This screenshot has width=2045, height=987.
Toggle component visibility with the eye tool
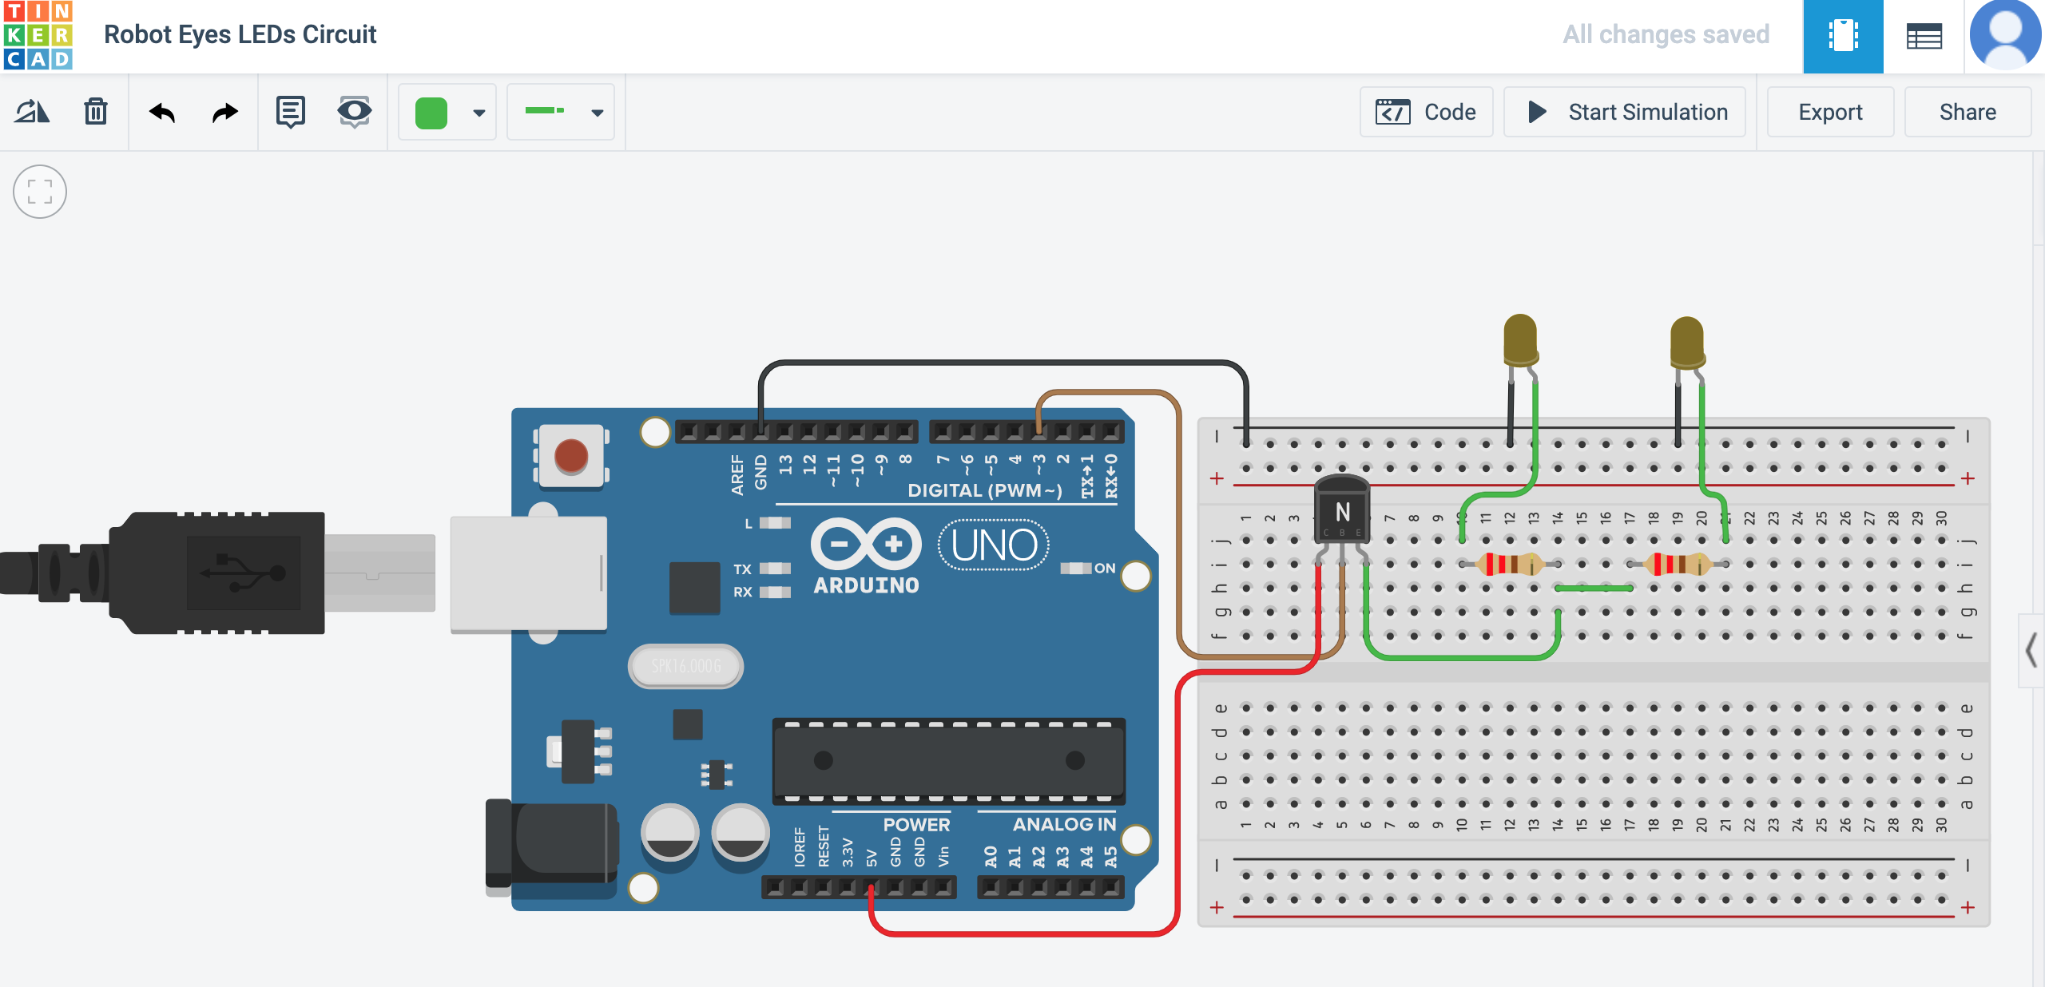(355, 112)
